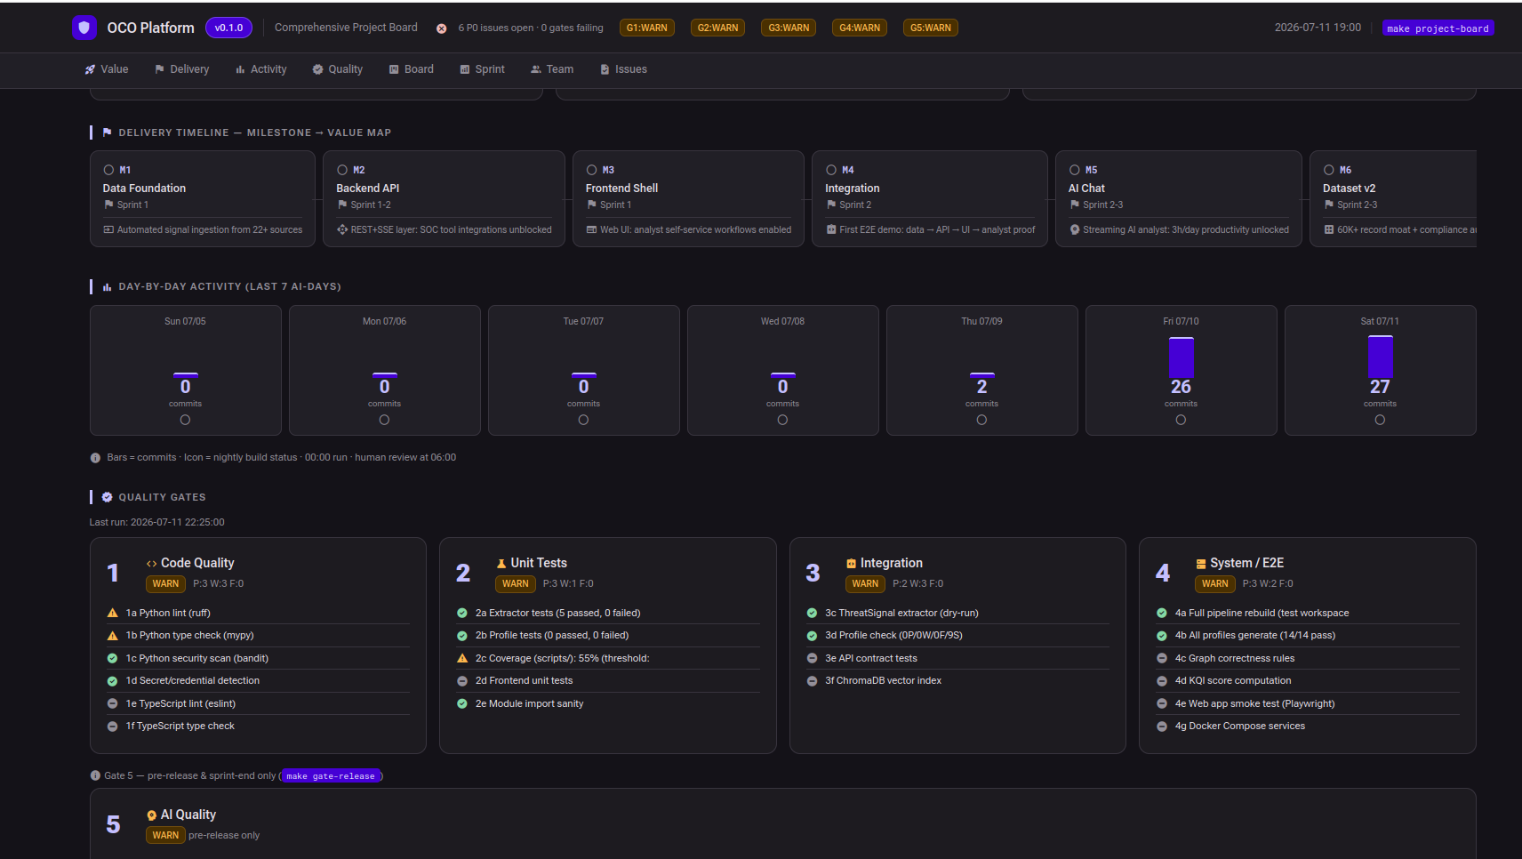The image size is (1522, 859).
Task: Switch to the Sprint tab
Action: coord(482,69)
